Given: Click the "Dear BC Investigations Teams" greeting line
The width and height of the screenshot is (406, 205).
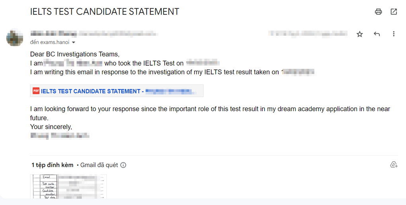Looking at the screenshot, I should point(75,54).
